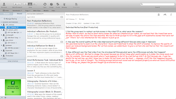176x99 pixels.
Task: Go forward with the Forward arrow
Action: coord(19,4)
